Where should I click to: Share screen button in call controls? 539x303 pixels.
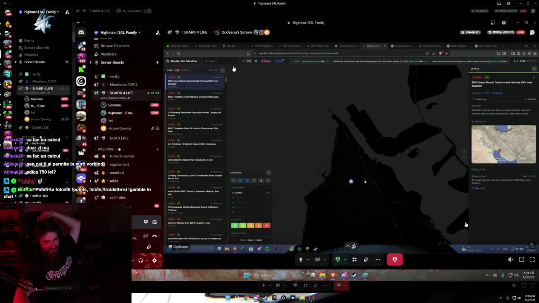coord(337,260)
